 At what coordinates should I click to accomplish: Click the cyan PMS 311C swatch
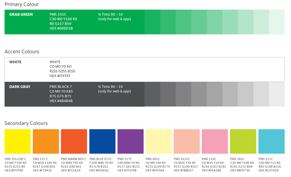click(x=272, y=141)
